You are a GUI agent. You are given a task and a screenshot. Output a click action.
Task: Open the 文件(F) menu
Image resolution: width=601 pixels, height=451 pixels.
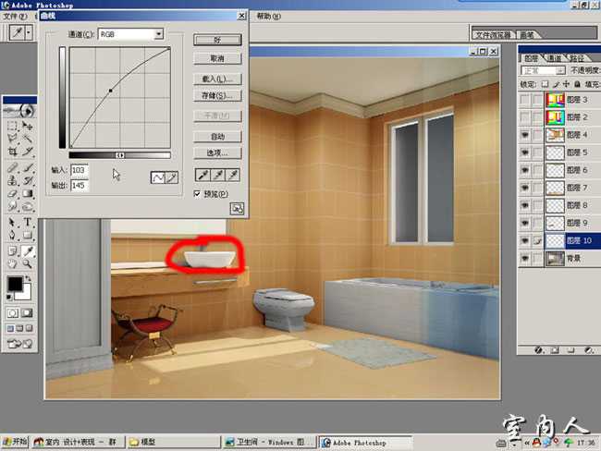16,16
